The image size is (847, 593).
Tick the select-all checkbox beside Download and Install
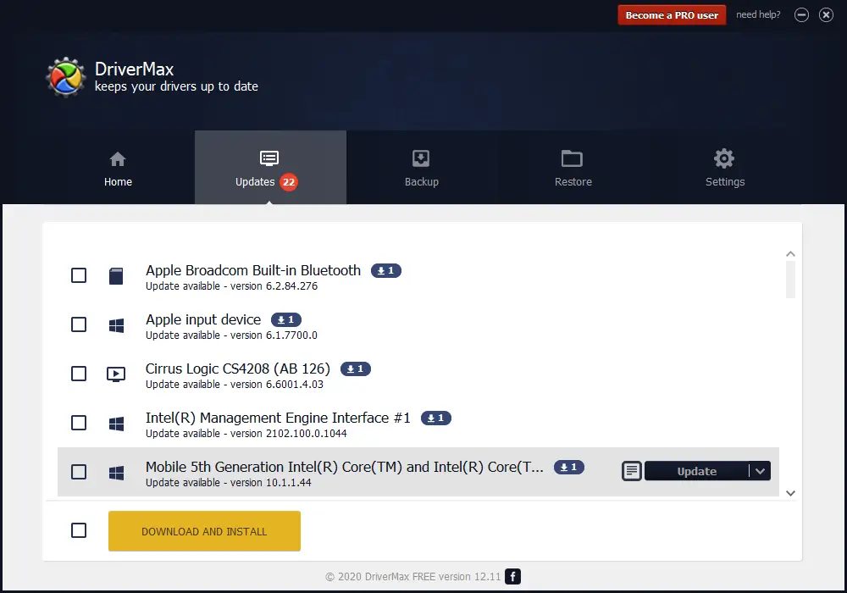click(79, 530)
